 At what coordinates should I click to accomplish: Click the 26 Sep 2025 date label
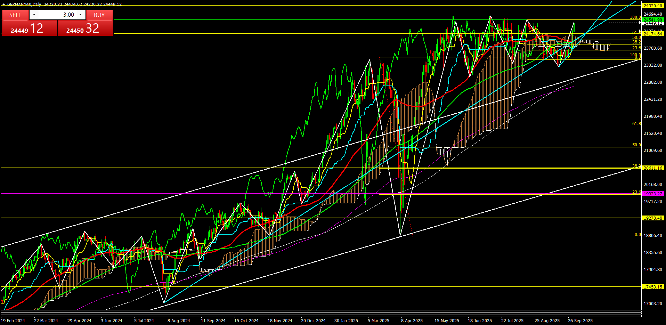coord(580,320)
